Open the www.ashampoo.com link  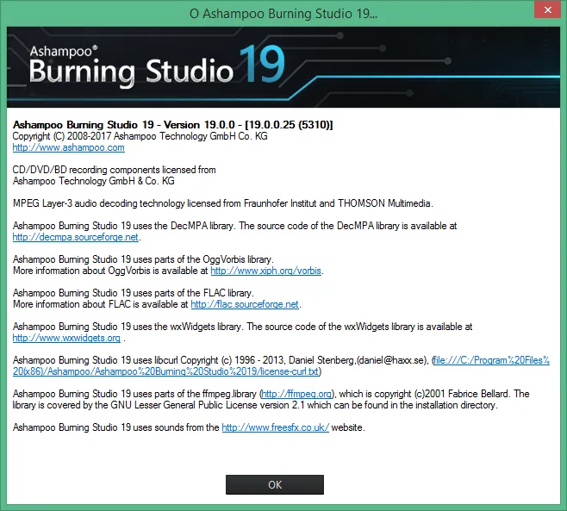point(69,147)
